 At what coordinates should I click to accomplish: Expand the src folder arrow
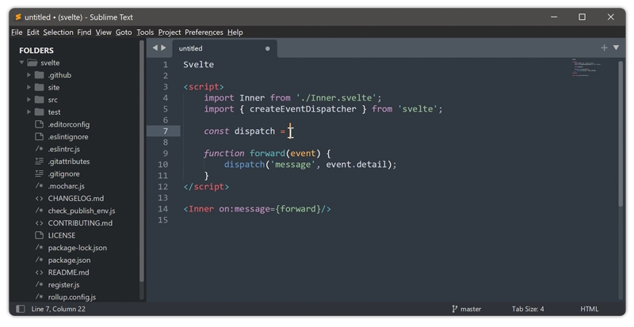click(29, 100)
